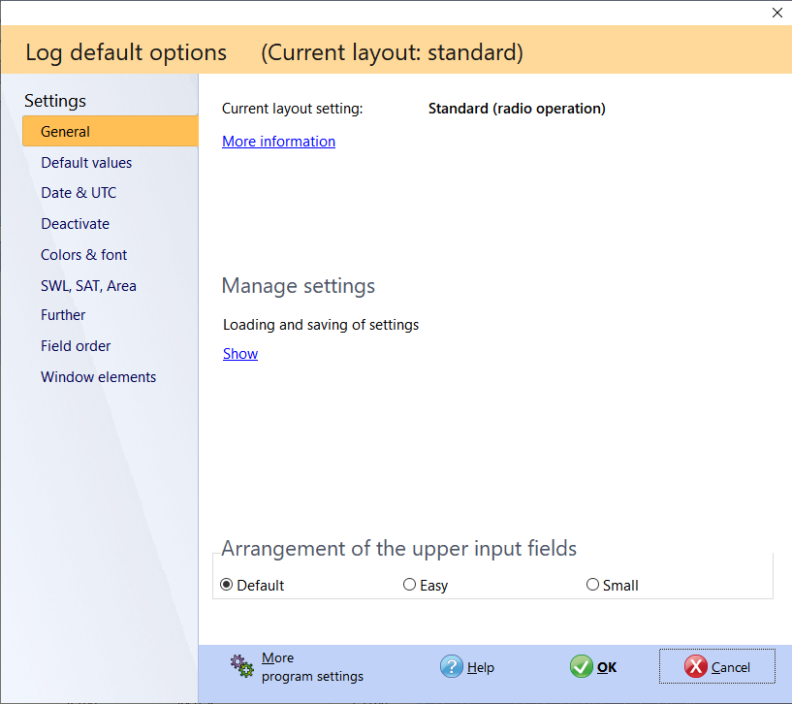Open the General settings section
Image resolution: width=792 pixels, height=704 pixels.
coord(66,132)
